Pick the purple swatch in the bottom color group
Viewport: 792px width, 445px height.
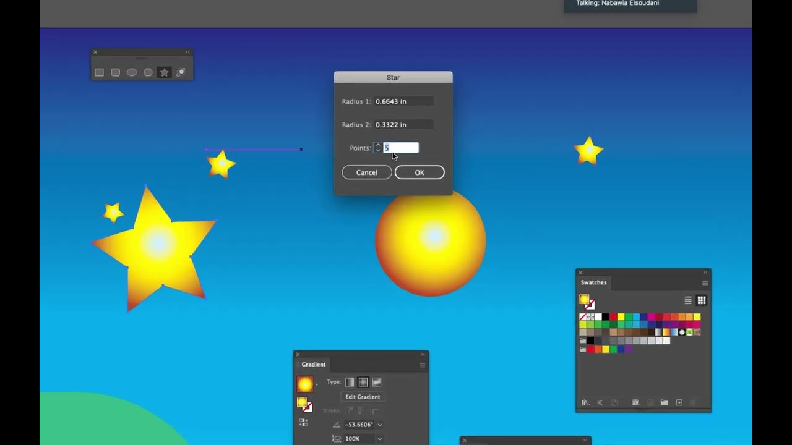point(629,349)
